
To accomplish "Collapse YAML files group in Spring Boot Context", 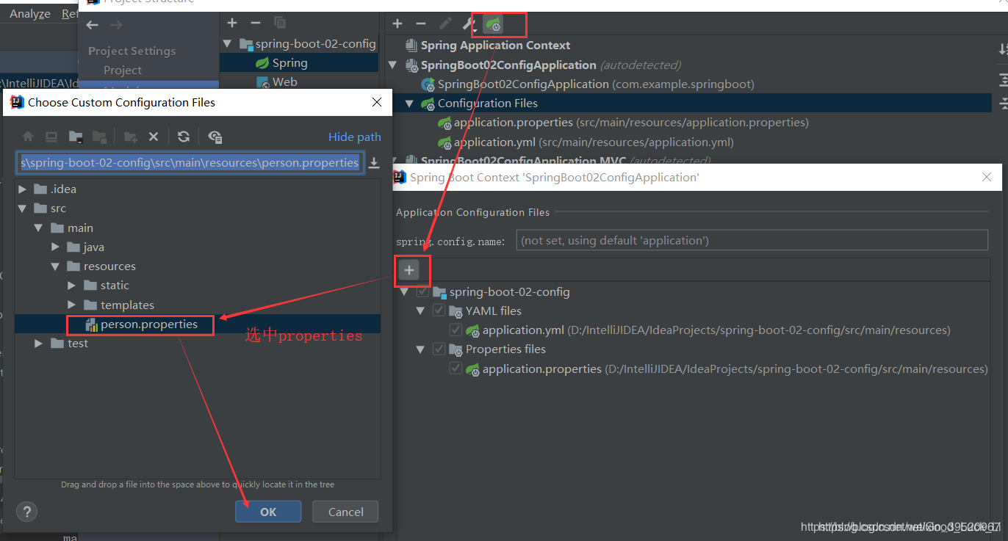I will [420, 311].
